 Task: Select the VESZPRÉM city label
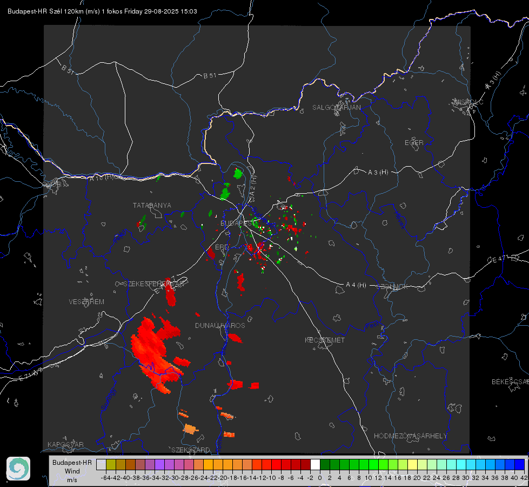86,302
